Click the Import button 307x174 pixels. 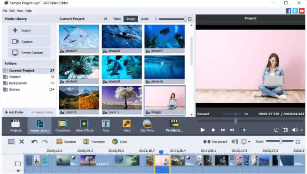[29, 31]
